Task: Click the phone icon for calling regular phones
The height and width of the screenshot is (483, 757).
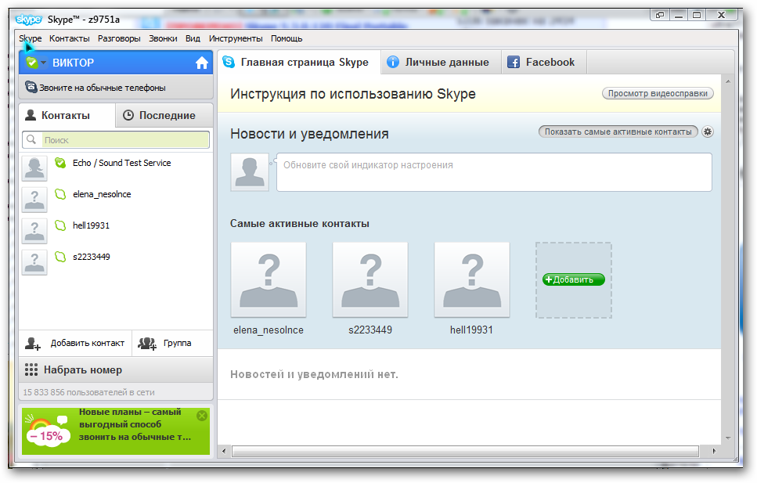Action: (31, 88)
